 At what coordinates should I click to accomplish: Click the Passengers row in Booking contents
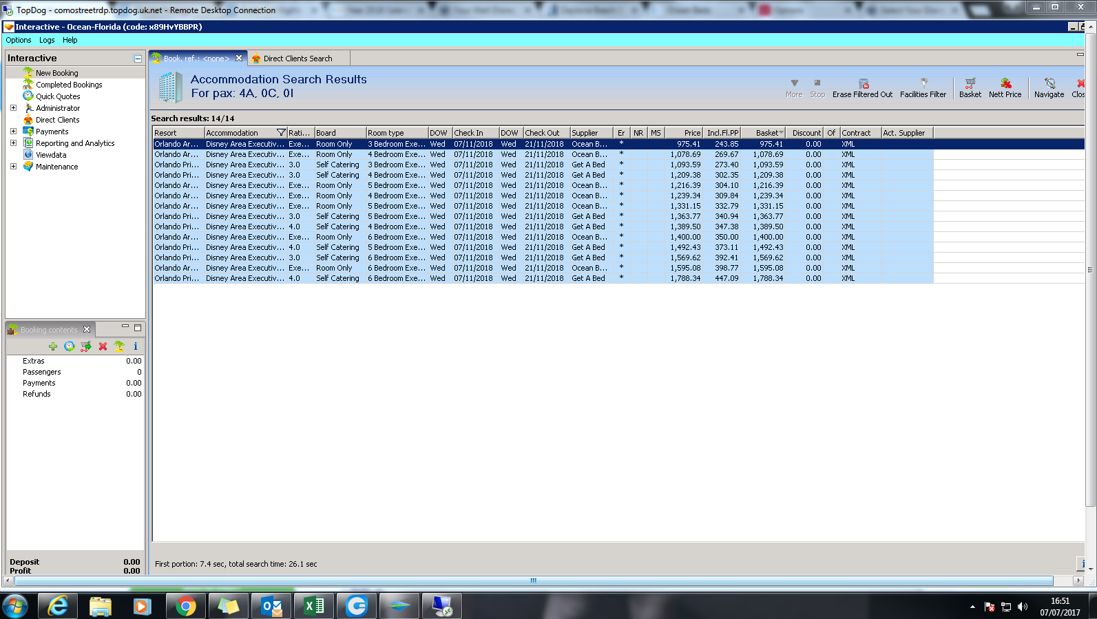75,372
